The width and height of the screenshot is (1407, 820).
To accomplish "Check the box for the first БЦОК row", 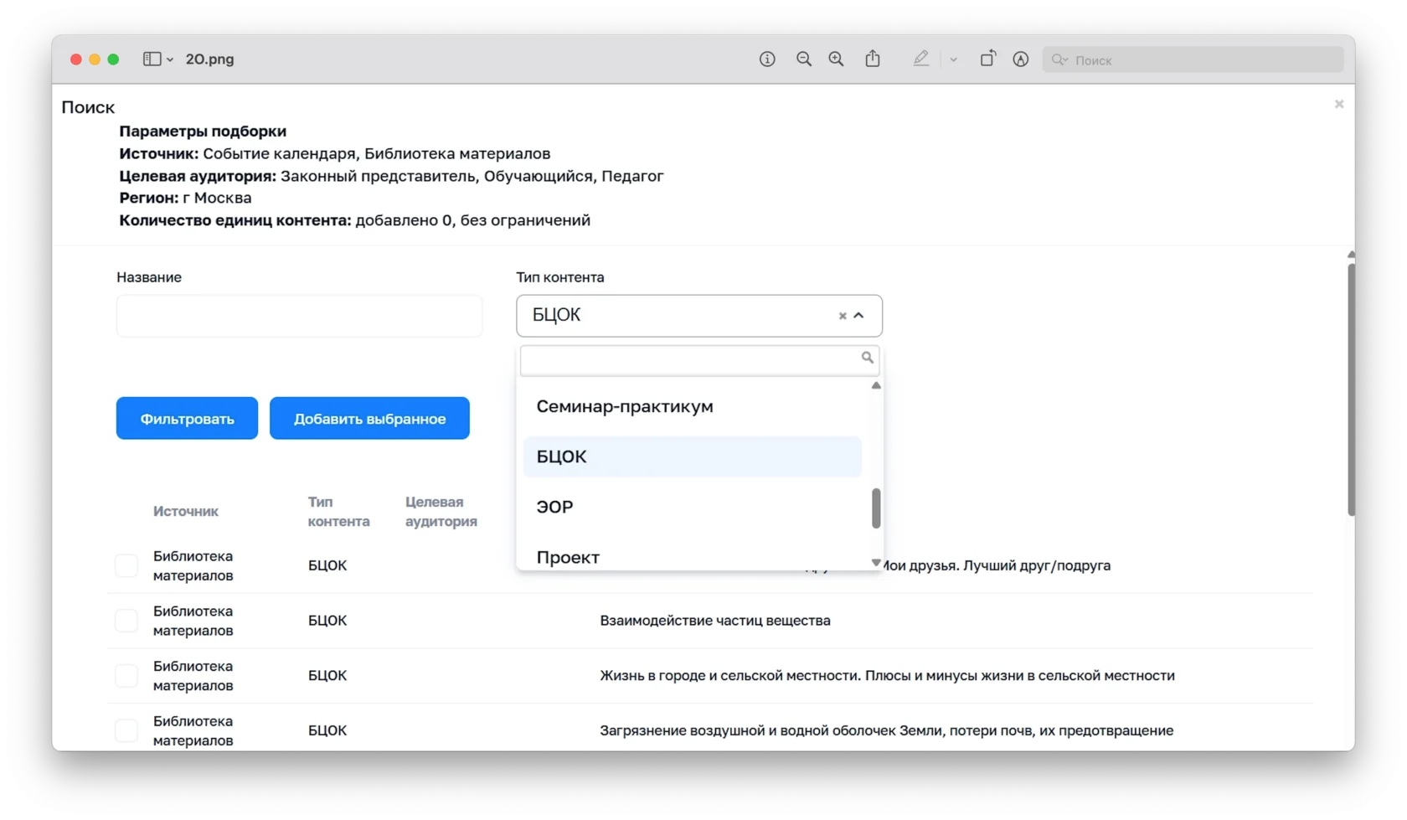I will [x=126, y=565].
